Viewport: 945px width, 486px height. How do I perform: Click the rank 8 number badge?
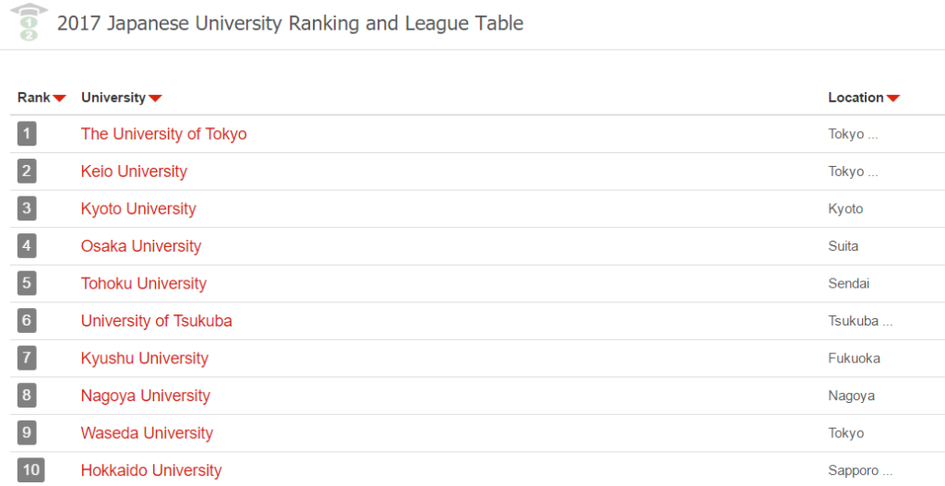click(x=27, y=395)
